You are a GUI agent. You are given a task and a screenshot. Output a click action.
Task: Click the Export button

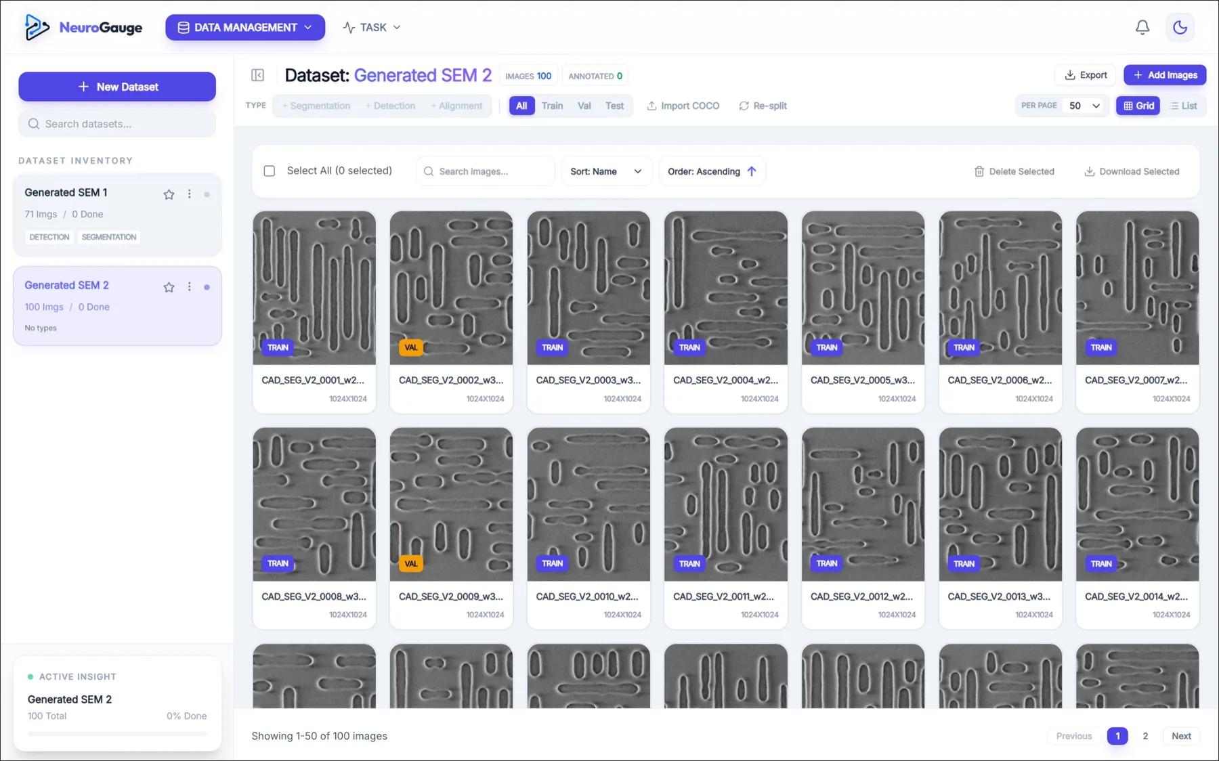[x=1086, y=75]
